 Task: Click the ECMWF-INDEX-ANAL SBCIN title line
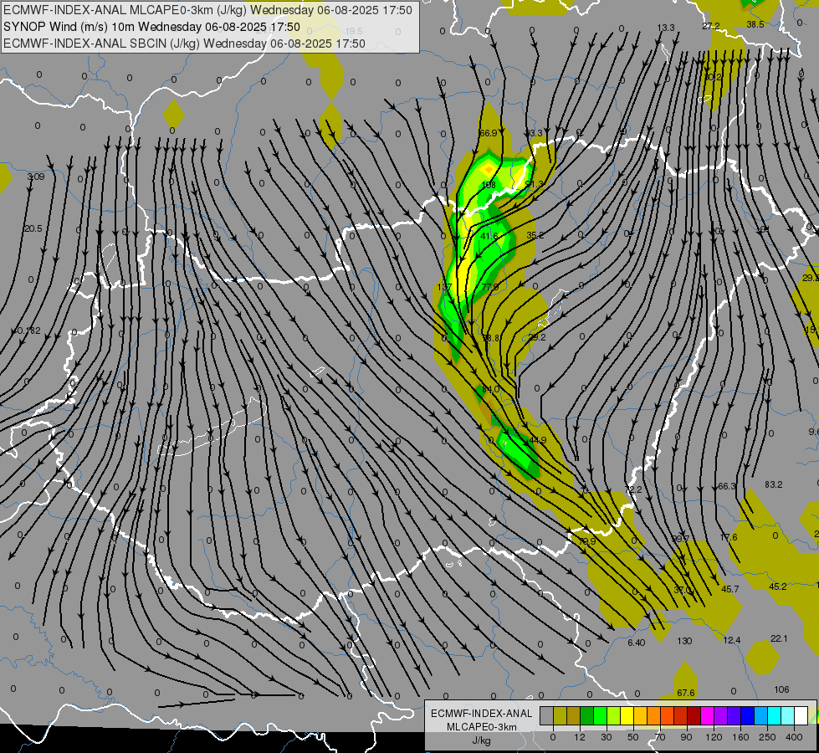[184, 44]
